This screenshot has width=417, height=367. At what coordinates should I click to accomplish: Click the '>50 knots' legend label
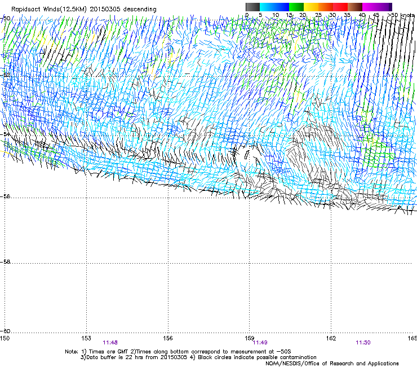401,15
